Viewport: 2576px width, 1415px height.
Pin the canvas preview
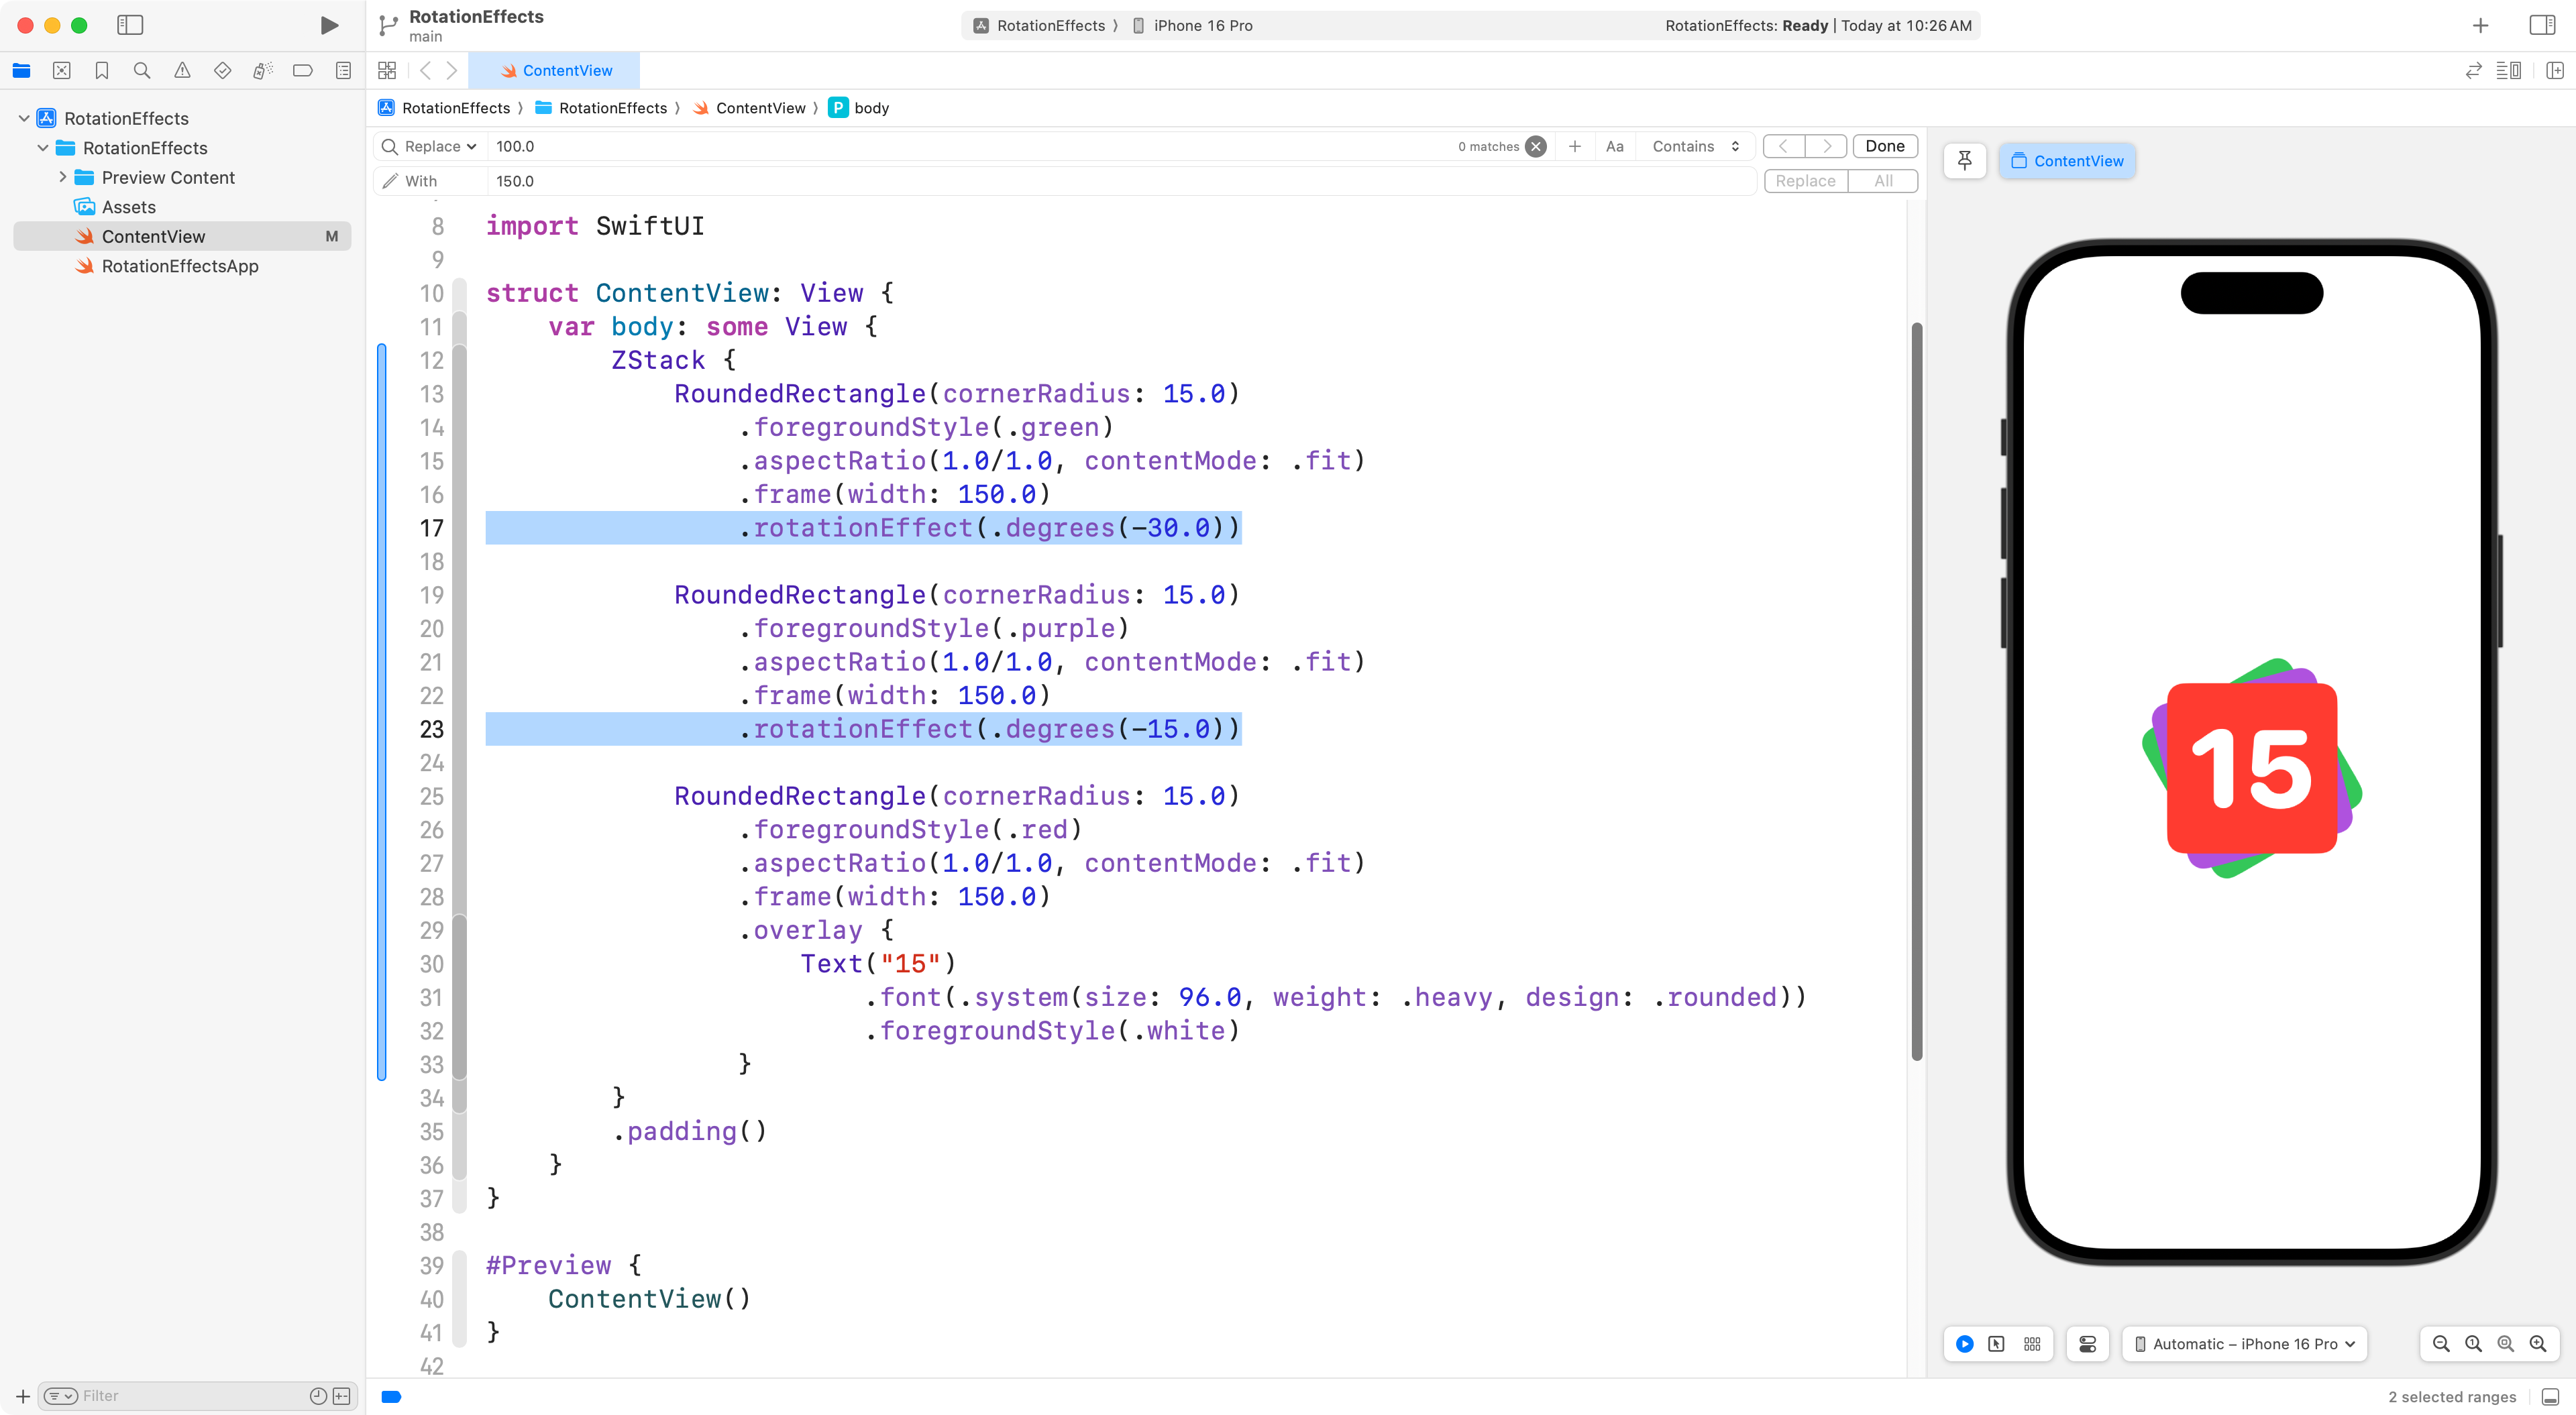[x=1964, y=161]
